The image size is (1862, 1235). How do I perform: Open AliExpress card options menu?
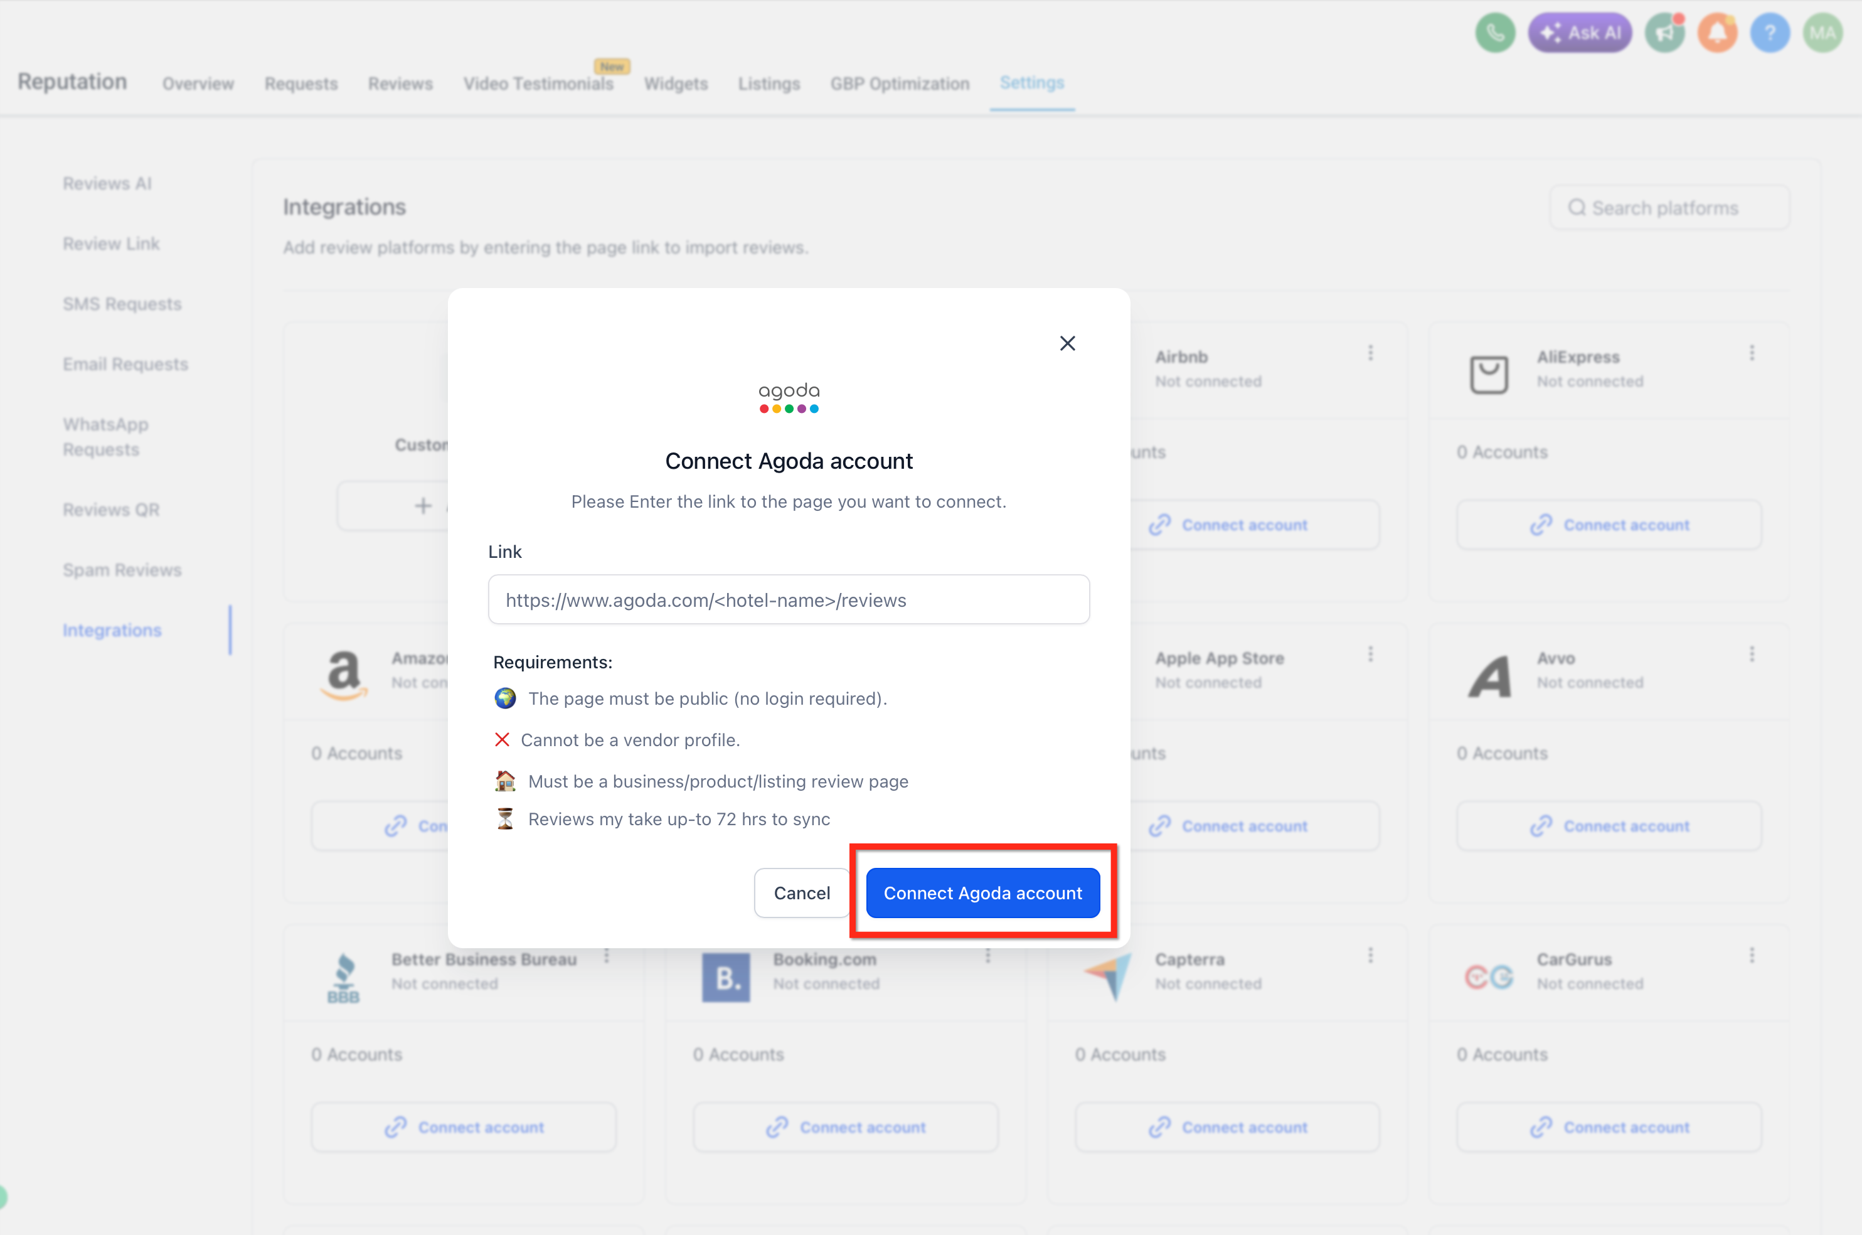click(x=1752, y=353)
